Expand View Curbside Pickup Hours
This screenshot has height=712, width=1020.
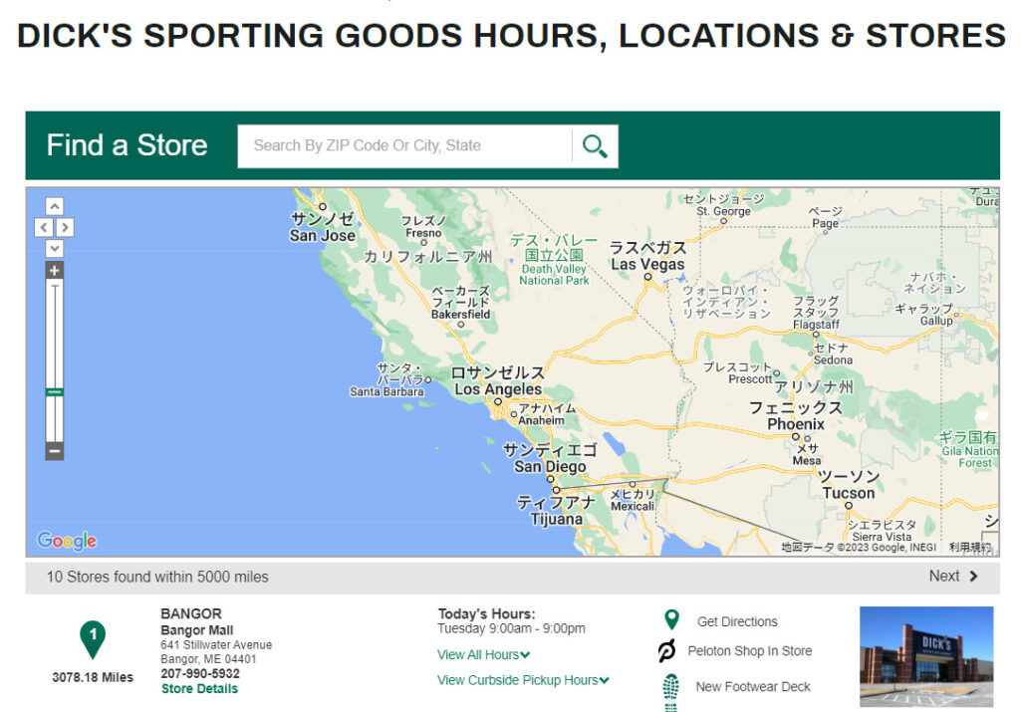(x=523, y=680)
